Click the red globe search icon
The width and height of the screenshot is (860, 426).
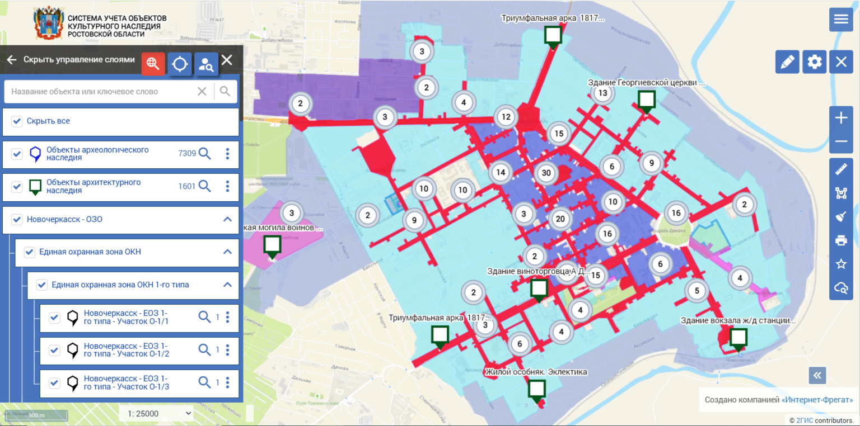[x=153, y=64]
